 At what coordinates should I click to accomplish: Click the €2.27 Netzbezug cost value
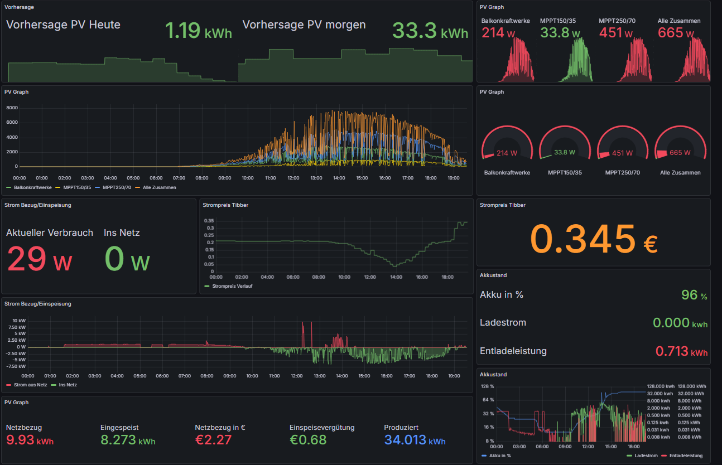click(x=213, y=440)
